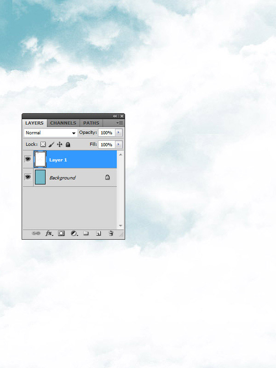Open the Normal blend mode dropdown

click(x=51, y=133)
